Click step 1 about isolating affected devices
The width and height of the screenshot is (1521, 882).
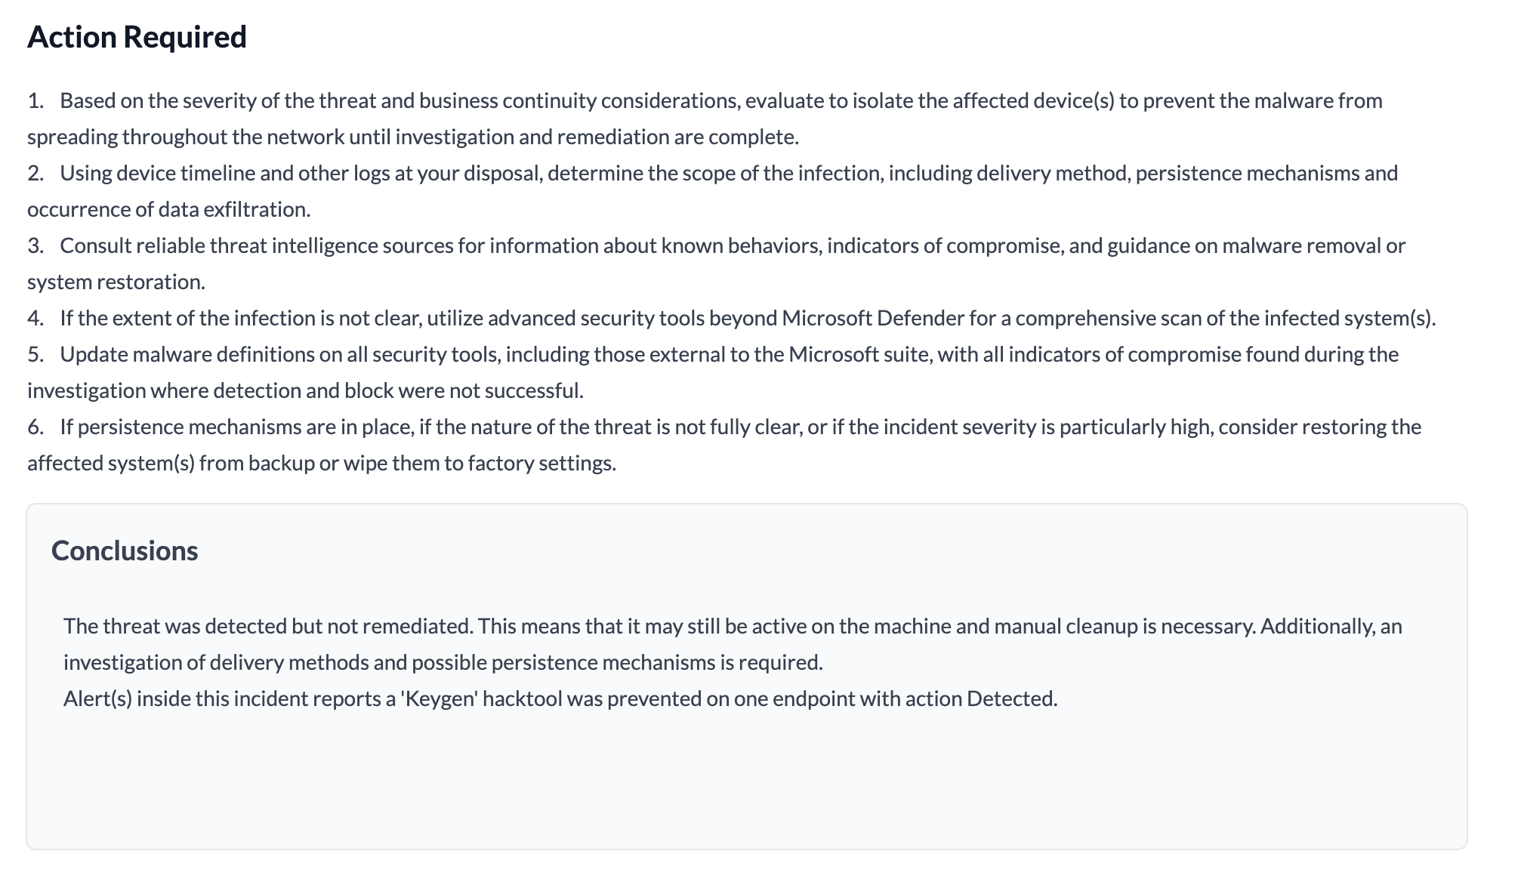680,100
